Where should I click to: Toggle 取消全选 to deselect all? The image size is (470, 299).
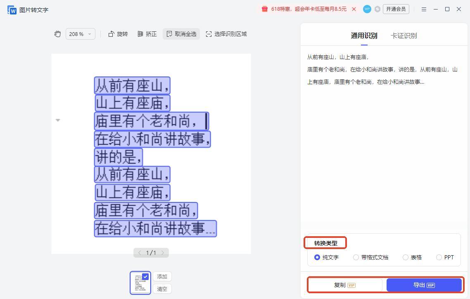point(181,34)
